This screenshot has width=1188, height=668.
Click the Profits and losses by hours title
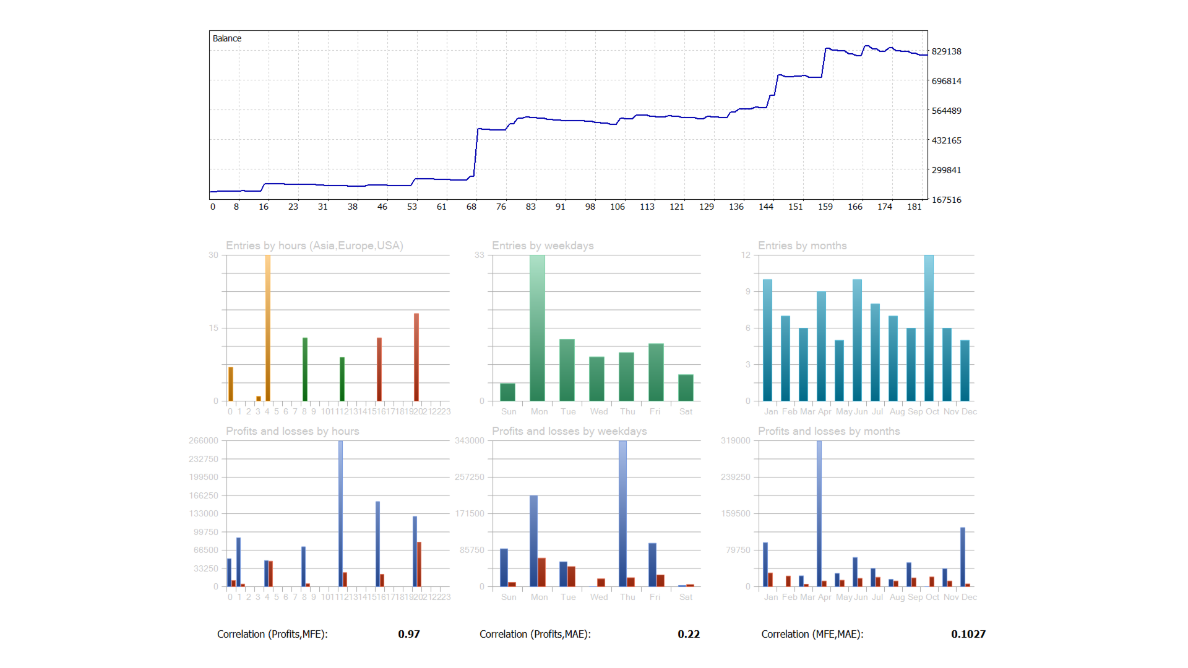[292, 431]
